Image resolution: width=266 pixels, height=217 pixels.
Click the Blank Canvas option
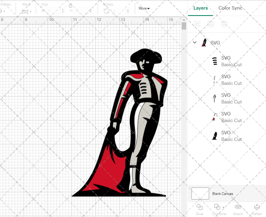pyautogui.click(x=223, y=194)
